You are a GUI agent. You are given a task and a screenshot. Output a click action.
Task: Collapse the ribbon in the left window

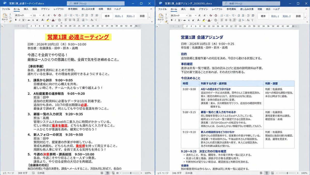point(151,9)
